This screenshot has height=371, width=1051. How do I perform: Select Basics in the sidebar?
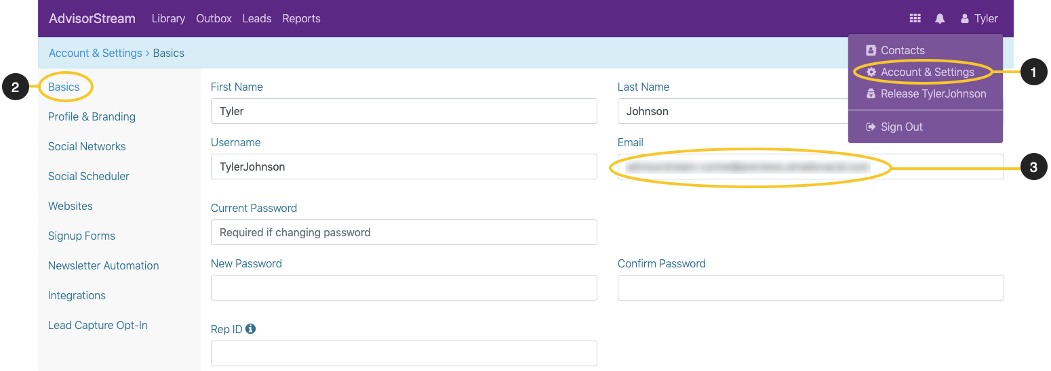point(64,87)
